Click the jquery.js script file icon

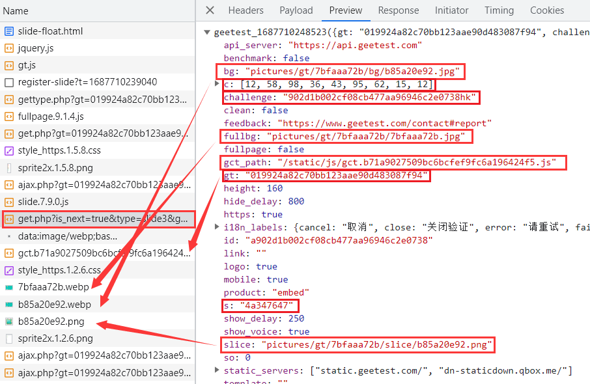9,48
